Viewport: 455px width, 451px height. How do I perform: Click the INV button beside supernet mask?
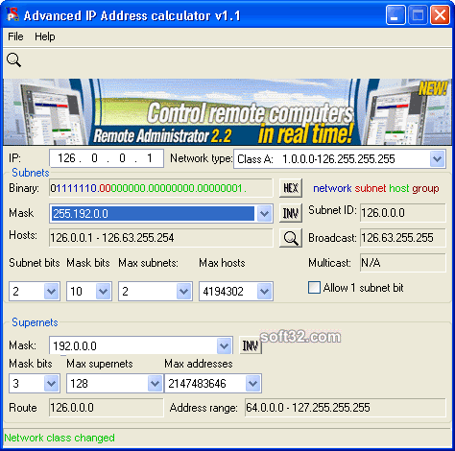click(x=251, y=345)
